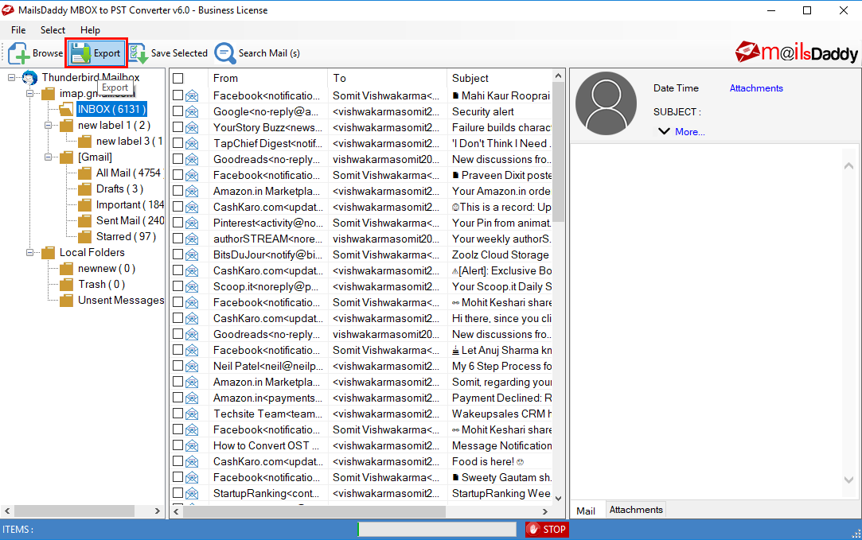862x540 pixels.
Task: Open the Drafts ( 3 ) folder icon
Action: click(x=84, y=189)
